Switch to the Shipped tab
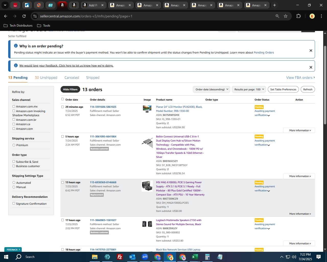 (93, 78)
